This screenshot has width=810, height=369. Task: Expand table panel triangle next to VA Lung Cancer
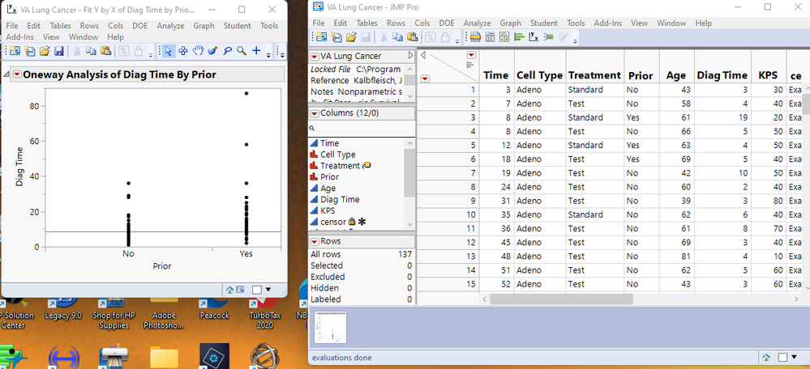[x=411, y=55]
